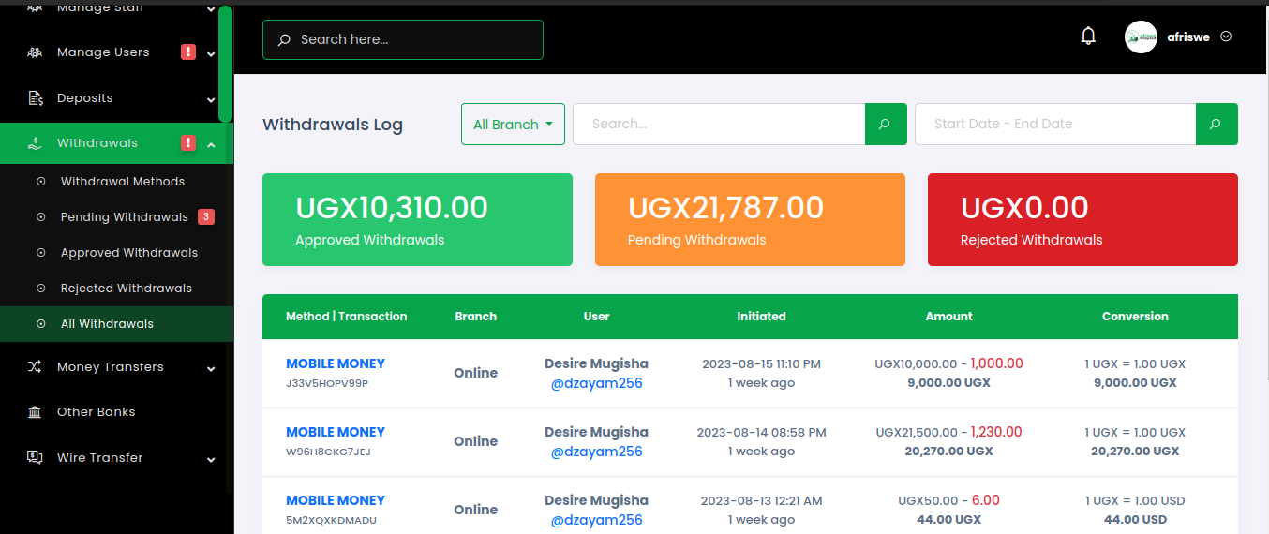Expand the Deposits chevron
Screen dimensions: 1269x534
tap(211, 99)
